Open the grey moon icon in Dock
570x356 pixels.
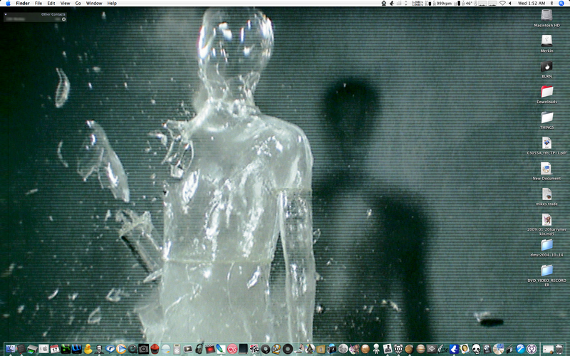[x=343, y=349]
